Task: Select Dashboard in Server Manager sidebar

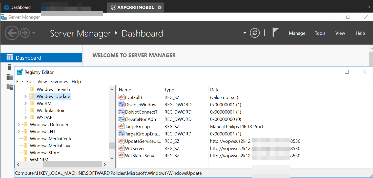Action: point(41,58)
